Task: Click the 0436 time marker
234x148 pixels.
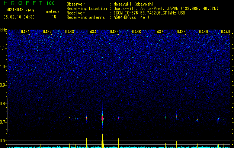Action: point(137,32)
